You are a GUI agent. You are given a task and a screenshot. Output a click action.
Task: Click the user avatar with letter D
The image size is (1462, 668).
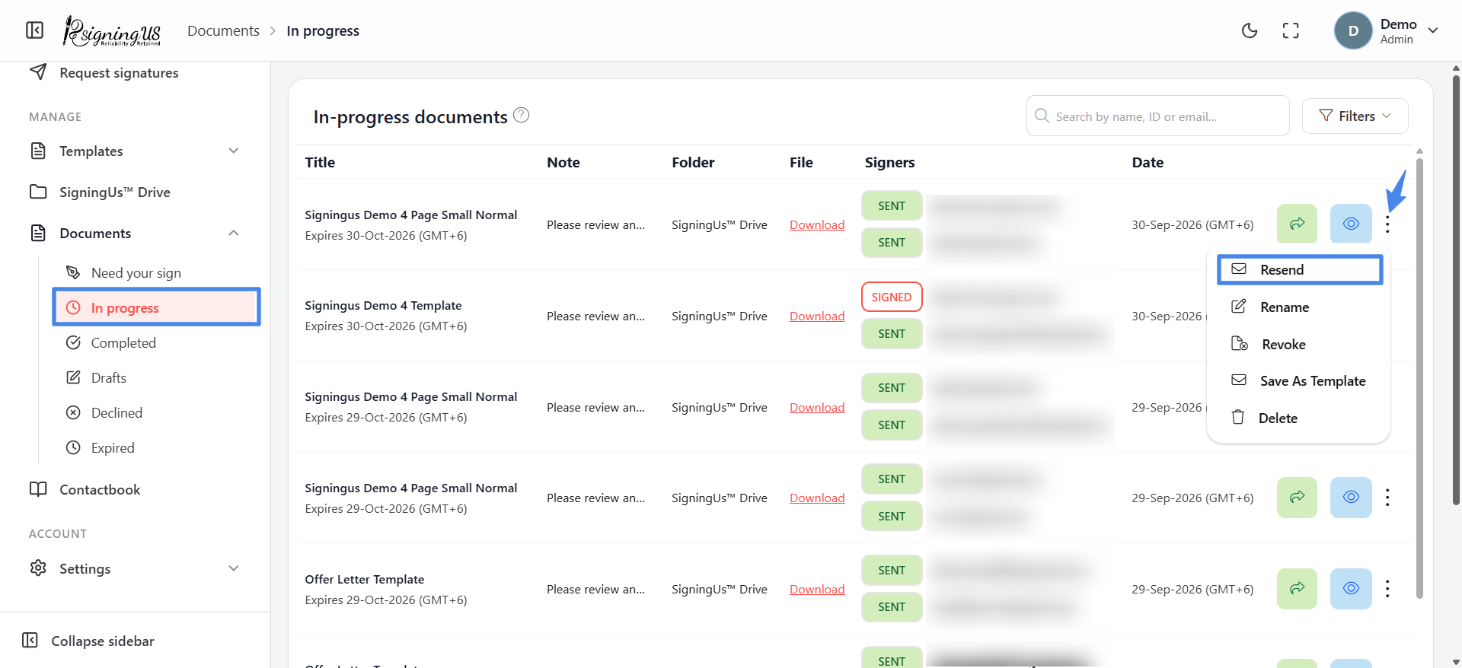pyautogui.click(x=1353, y=30)
